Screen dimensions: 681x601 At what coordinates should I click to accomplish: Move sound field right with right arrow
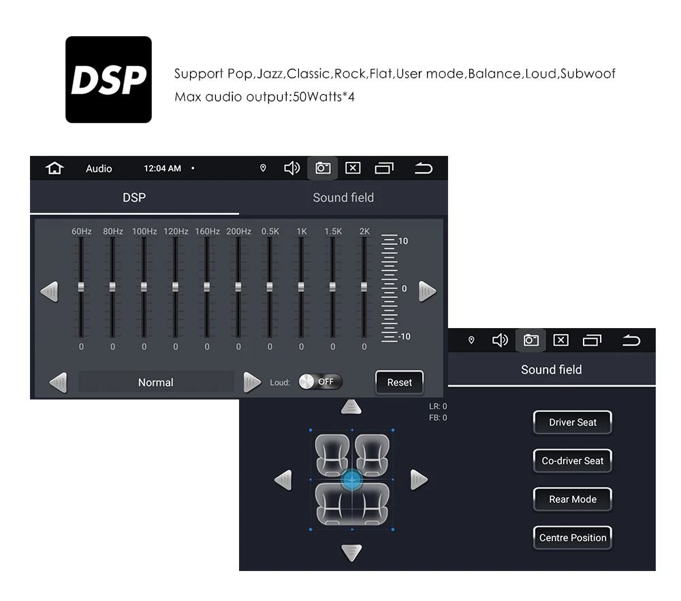419,480
